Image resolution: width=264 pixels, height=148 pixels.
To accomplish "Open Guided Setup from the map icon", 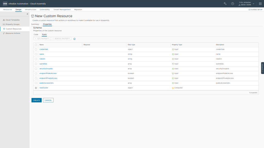I will point(250,10).
